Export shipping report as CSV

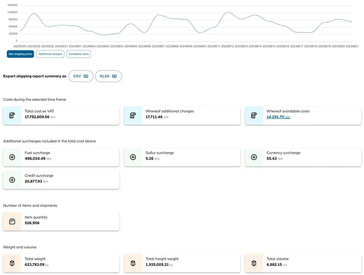[x=81, y=76]
